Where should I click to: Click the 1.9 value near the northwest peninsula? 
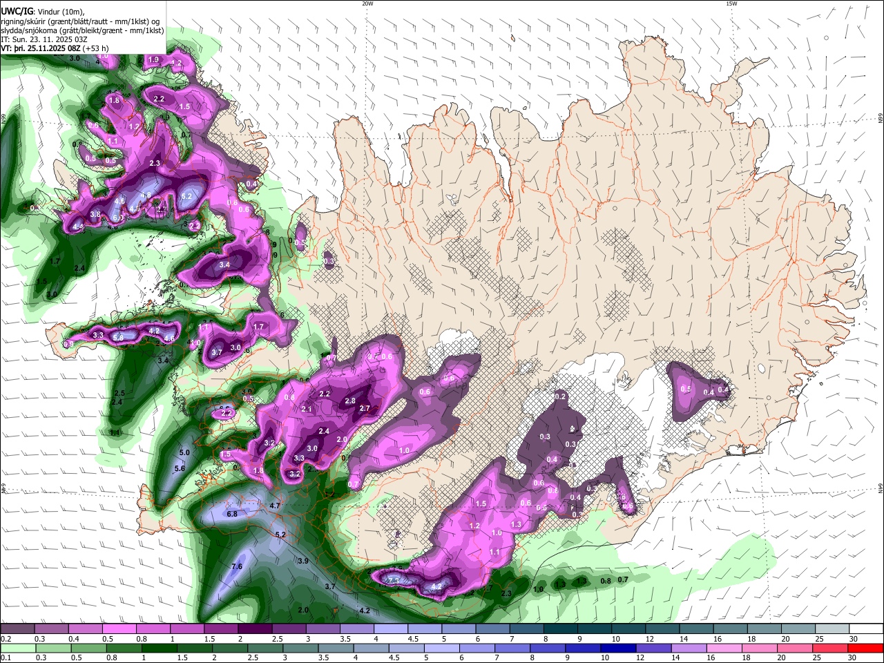(153, 60)
